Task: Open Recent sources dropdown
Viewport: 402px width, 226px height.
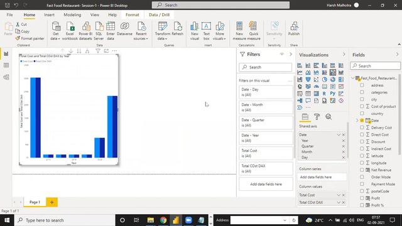Action: (x=141, y=31)
